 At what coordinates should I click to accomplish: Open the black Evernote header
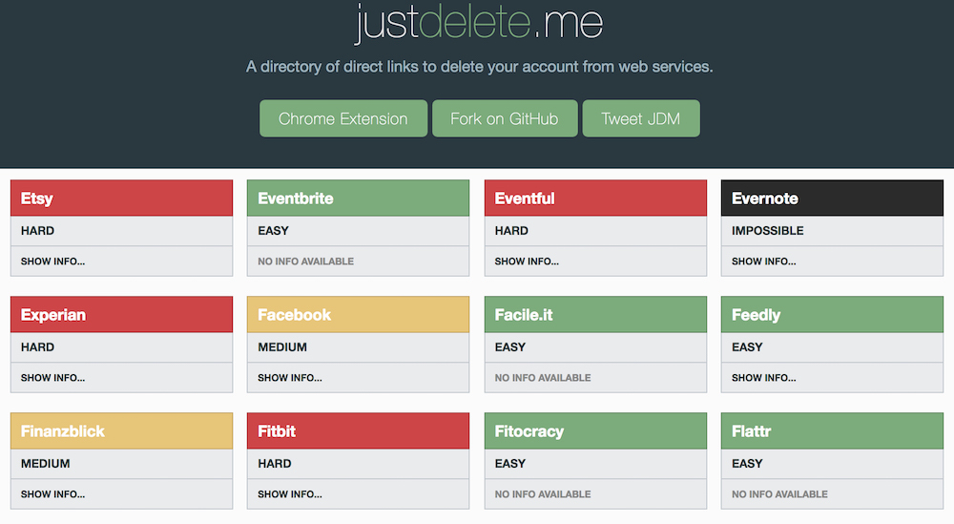click(765, 199)
